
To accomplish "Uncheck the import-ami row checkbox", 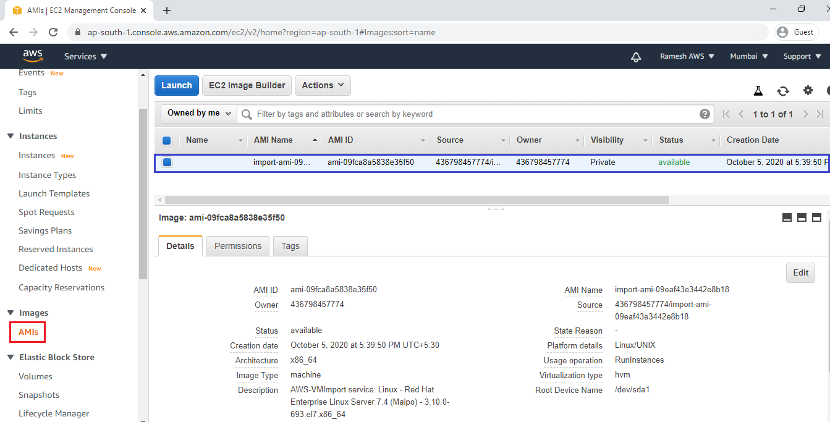I will click(167, 162).
